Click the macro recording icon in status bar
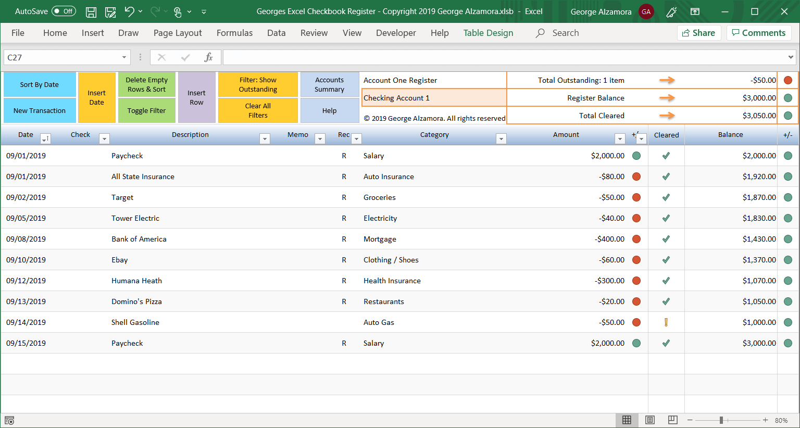 [9, 420]
